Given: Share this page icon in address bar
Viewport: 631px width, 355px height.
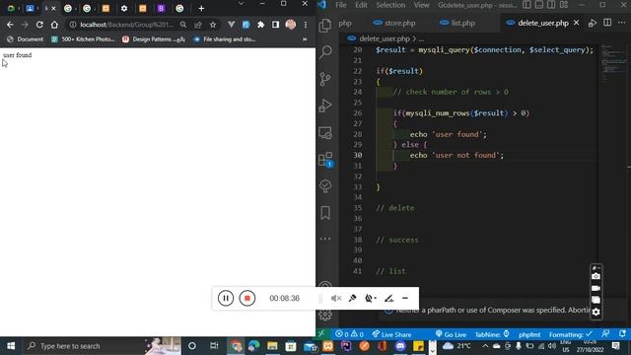Looking at the screenshot, I should tap(198, 25).
